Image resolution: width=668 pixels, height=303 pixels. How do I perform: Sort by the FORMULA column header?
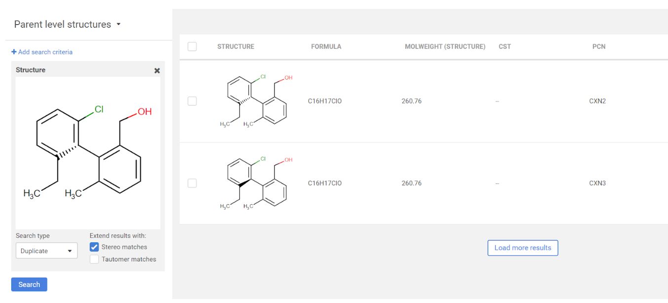point(326,46)
